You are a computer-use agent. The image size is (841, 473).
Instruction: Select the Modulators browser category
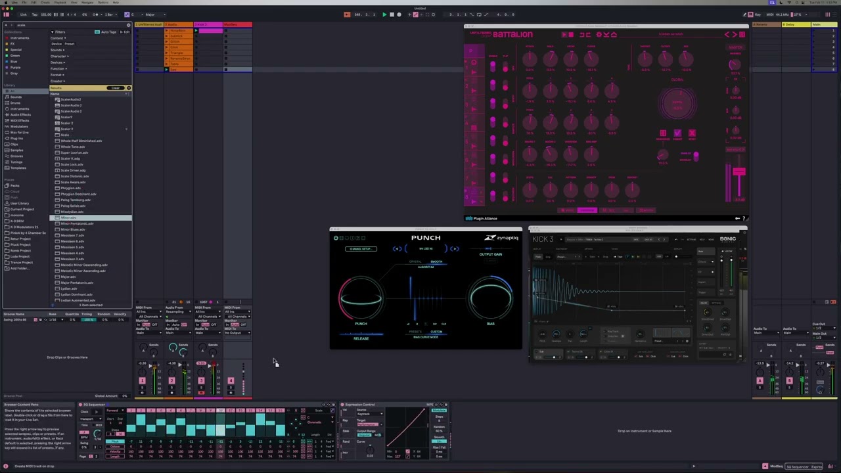(x=18, y=126)
